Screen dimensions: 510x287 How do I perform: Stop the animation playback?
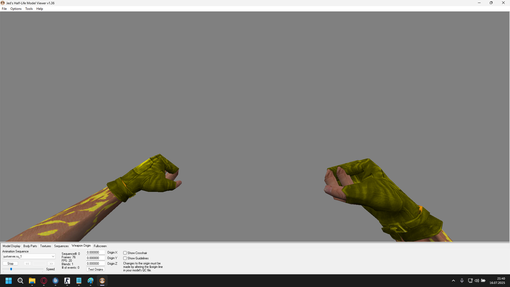10,264
